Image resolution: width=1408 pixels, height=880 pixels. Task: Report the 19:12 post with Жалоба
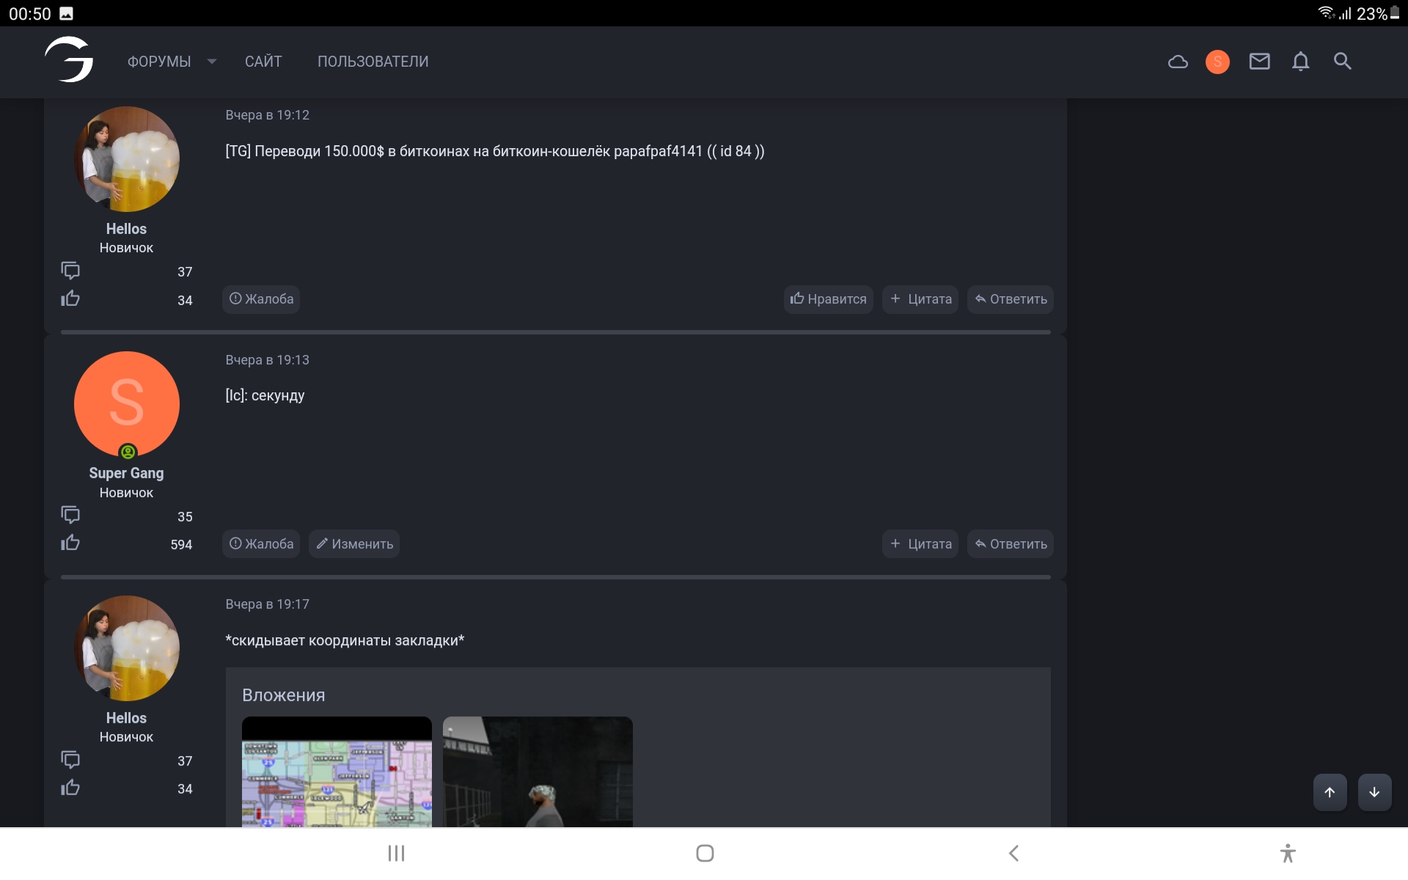261,299
